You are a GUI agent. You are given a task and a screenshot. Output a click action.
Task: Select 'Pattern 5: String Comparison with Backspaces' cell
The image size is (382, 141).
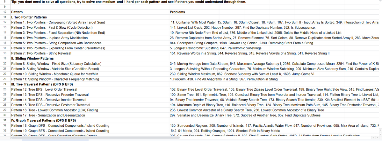[90, 43]
